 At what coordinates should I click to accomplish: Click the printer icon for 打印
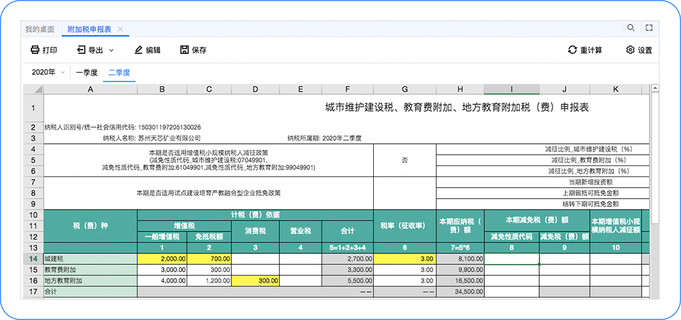35,50
